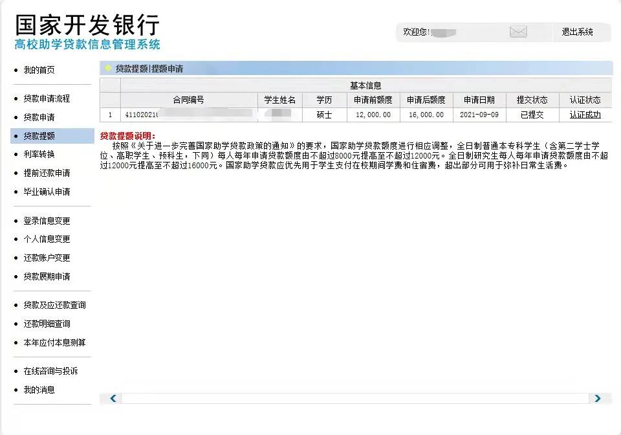
Task: Open 贷款申请流程 menu item
Action: pos(47,98)
